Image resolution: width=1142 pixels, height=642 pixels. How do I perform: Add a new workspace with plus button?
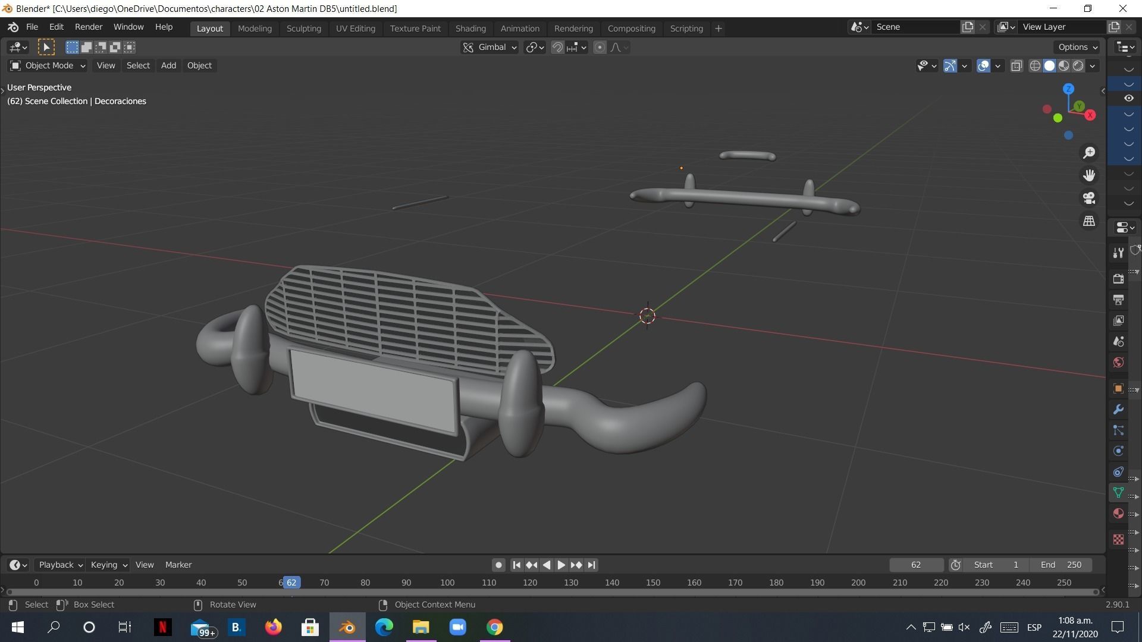click(x=718, y=29)
